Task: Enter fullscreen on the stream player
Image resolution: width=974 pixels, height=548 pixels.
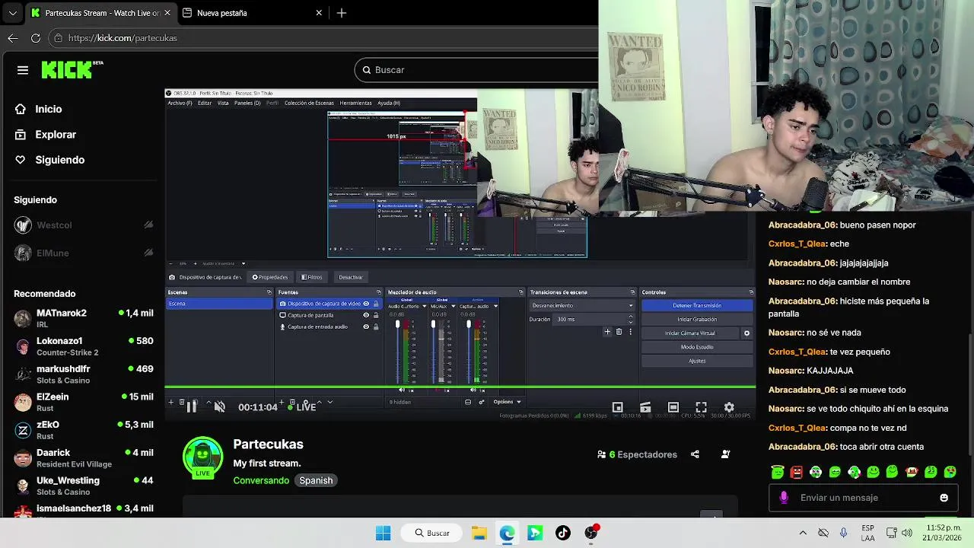Action: [701, 407]
